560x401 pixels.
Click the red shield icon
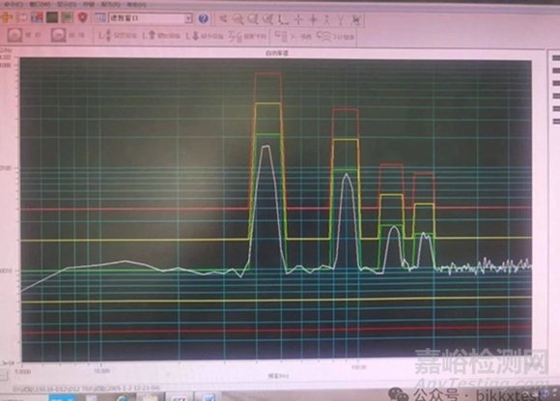pyautogui.click(x=83, y=17)
